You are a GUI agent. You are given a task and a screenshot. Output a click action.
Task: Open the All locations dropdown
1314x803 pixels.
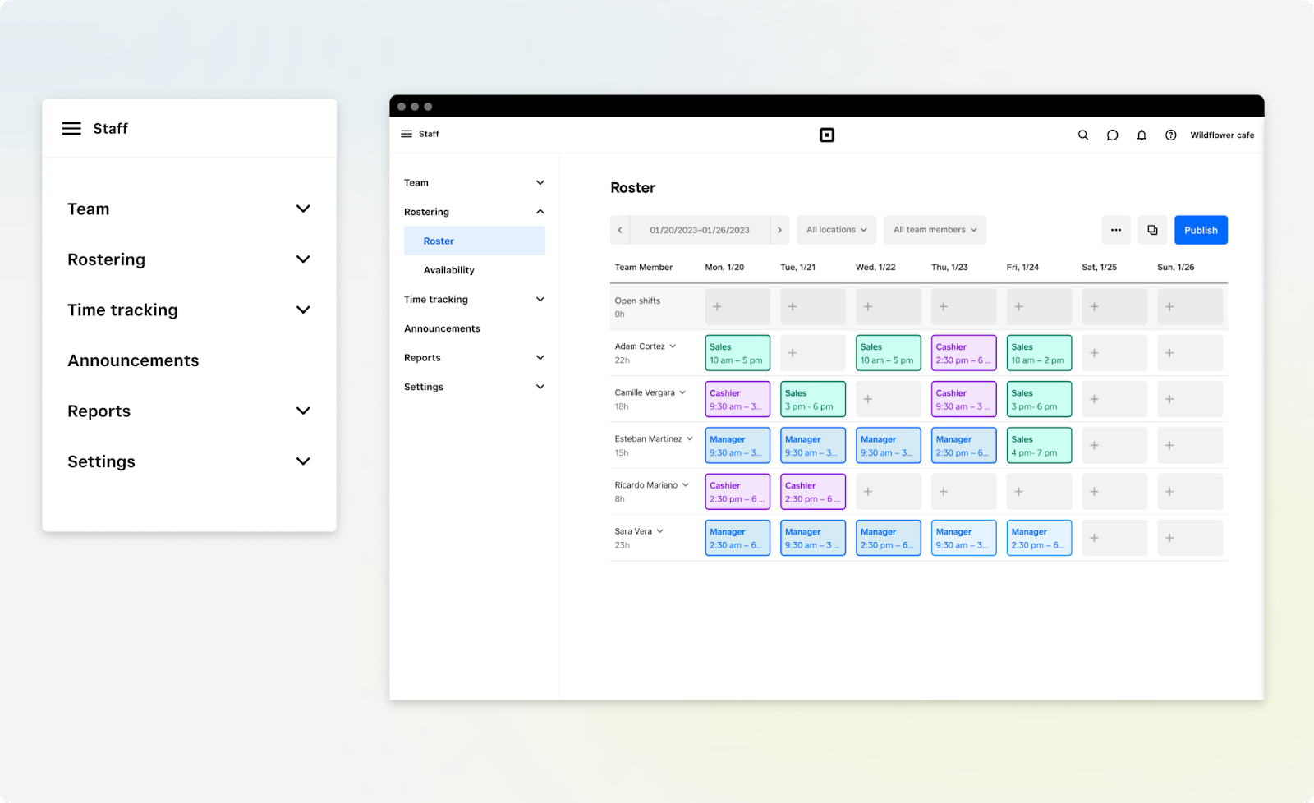tap(835, 230)
